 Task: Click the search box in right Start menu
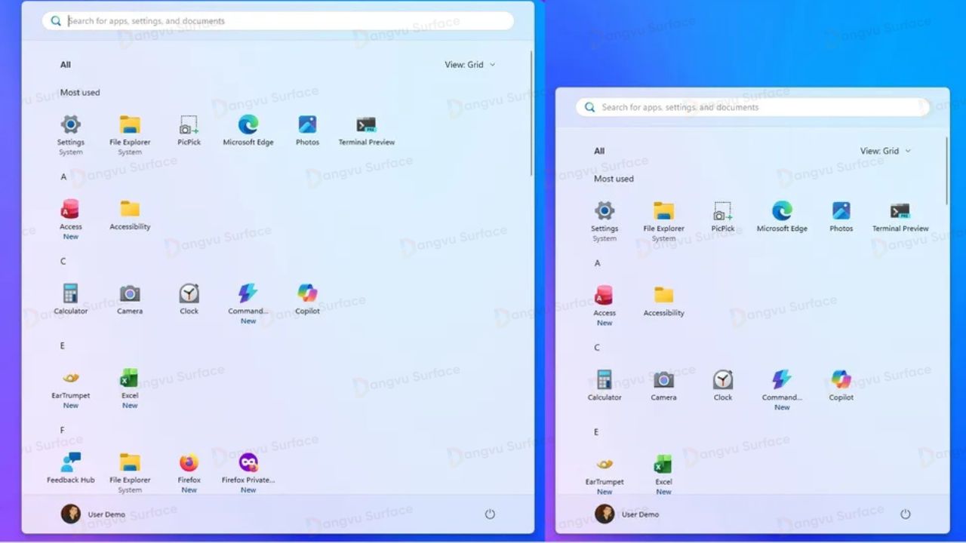click(752, 107)
